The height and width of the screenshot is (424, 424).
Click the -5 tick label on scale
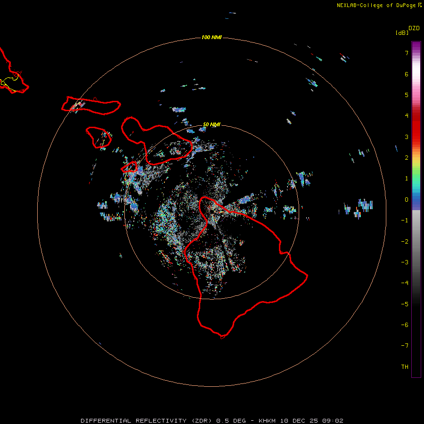tap(405, 304)
